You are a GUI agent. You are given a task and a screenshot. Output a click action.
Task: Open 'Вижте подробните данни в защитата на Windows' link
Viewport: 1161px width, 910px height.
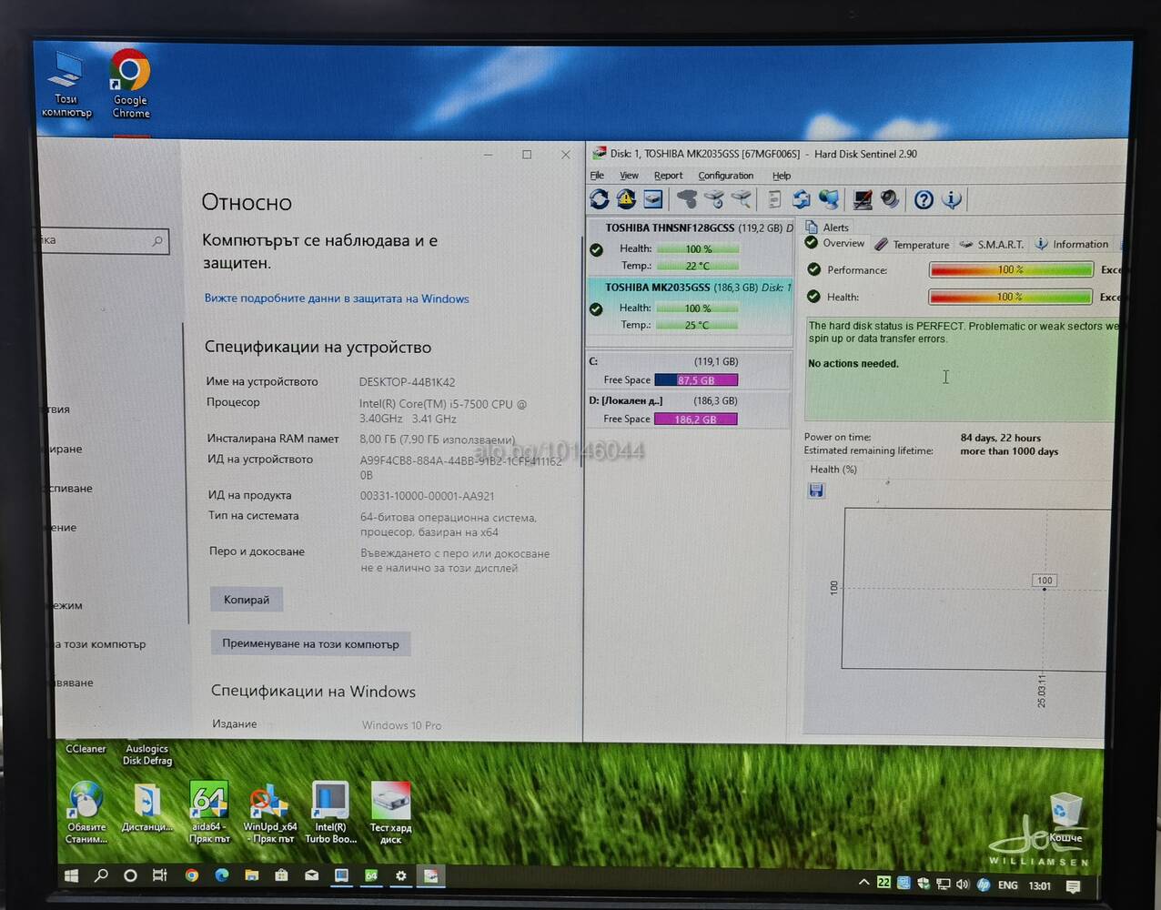click(337, 298)
